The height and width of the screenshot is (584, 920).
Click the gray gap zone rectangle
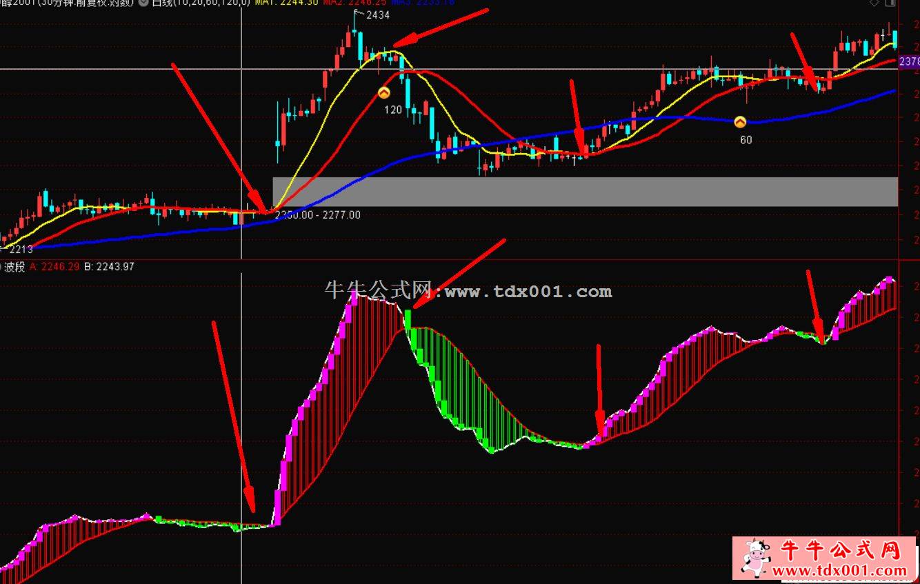(x=585, y=192)
